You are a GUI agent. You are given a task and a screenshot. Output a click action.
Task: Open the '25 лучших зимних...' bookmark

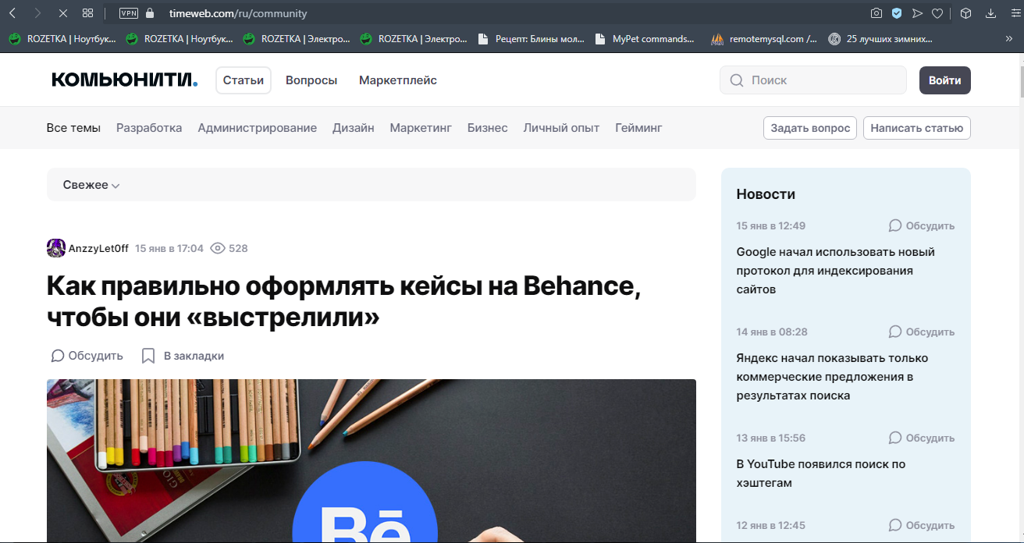click(880, 39)
